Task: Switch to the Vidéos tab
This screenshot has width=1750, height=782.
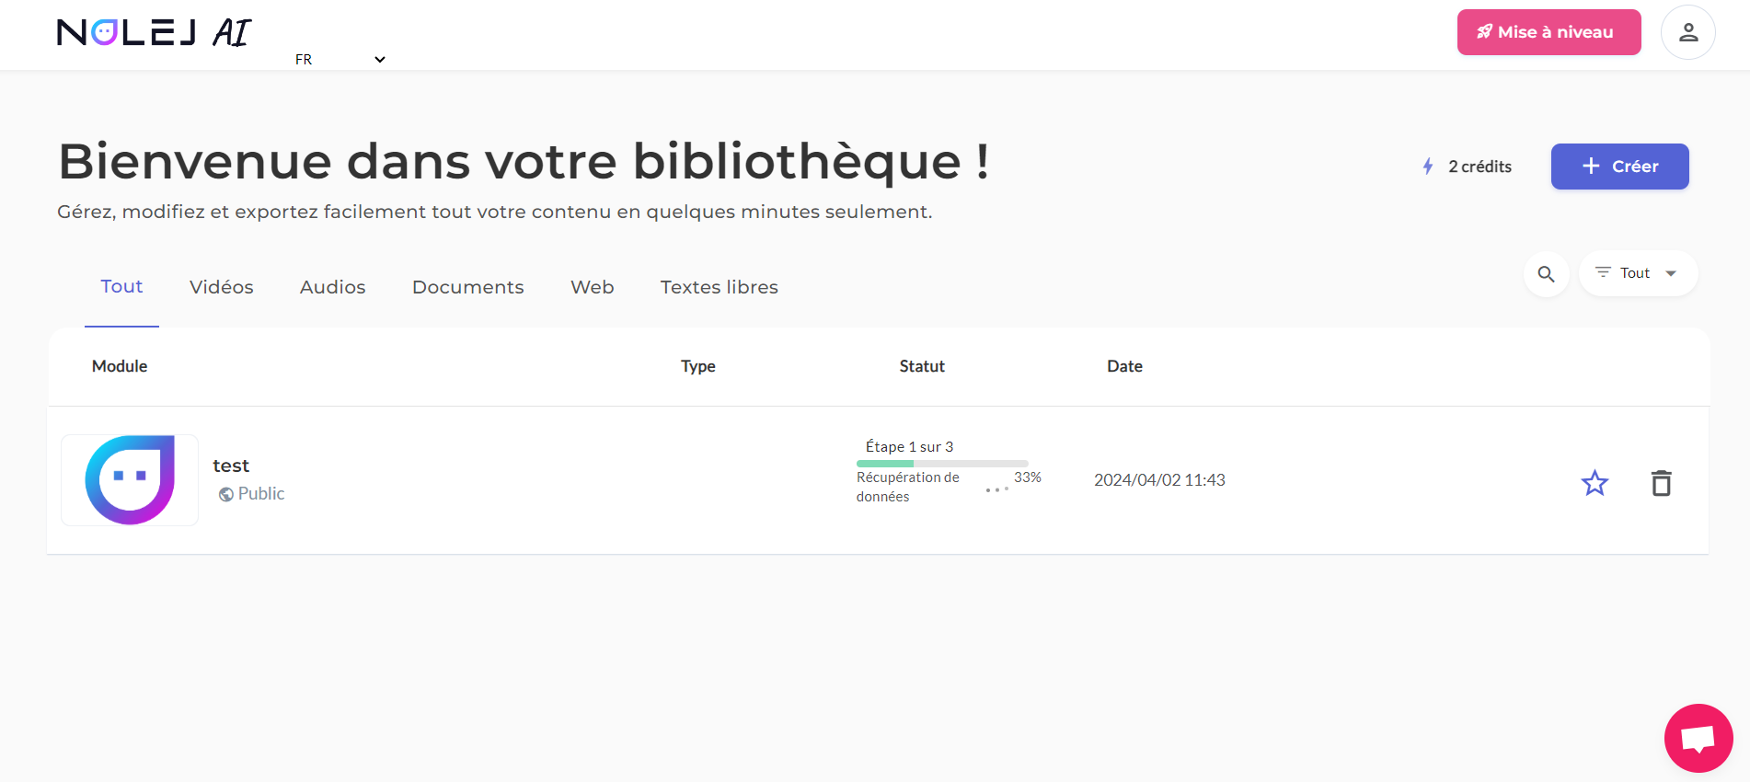Action: point(221,287)
